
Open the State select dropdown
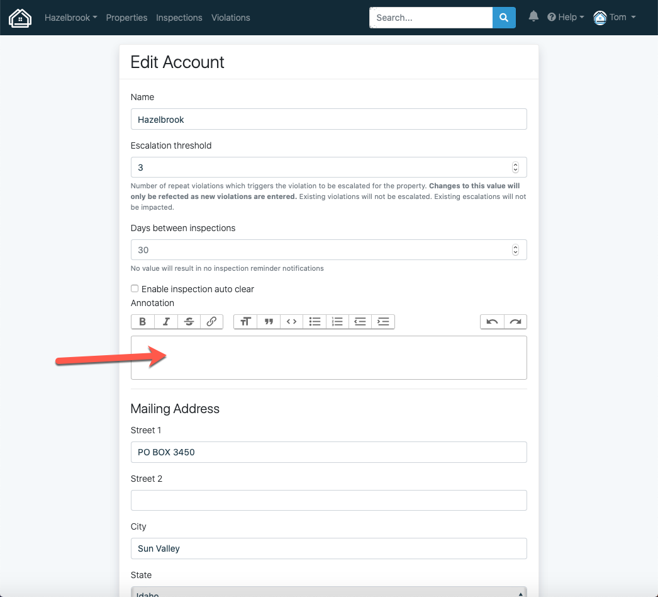tap(329, 591)
